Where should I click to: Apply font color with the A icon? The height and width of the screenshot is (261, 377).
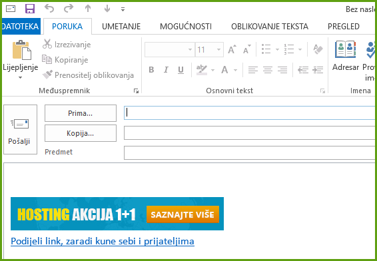(224, 70)
